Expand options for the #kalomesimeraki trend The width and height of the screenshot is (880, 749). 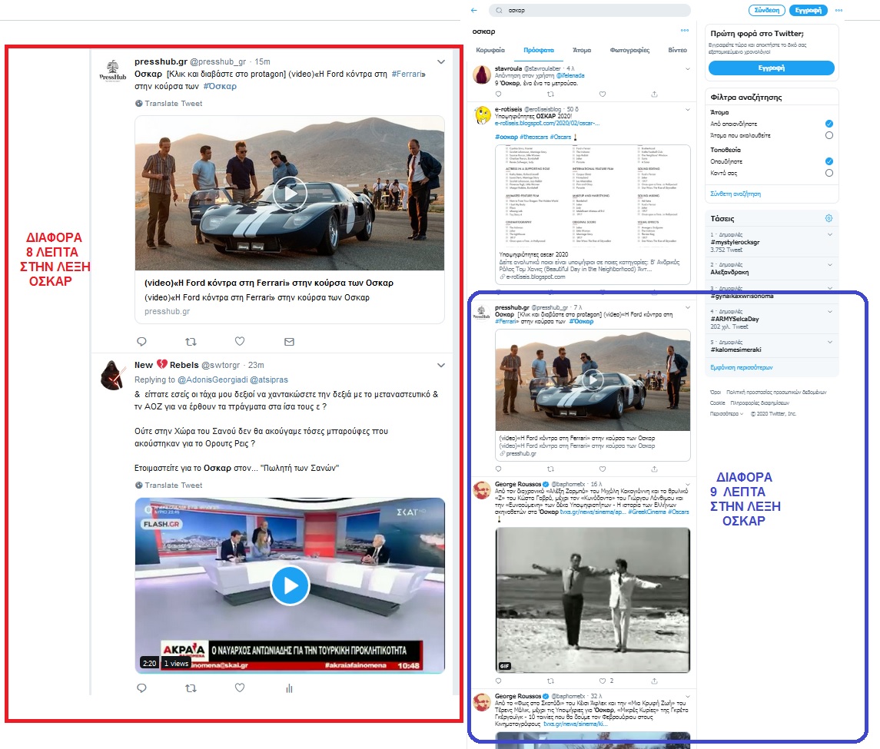(829, 342)
